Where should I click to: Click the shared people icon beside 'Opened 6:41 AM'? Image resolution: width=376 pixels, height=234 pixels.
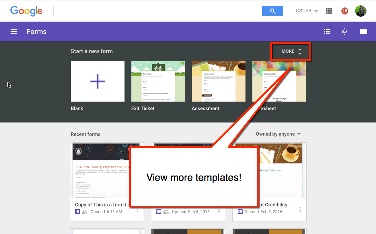(85, 212)
